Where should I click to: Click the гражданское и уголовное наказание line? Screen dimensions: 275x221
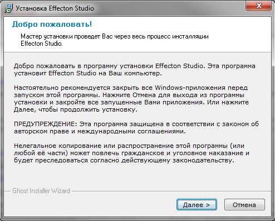131,153
